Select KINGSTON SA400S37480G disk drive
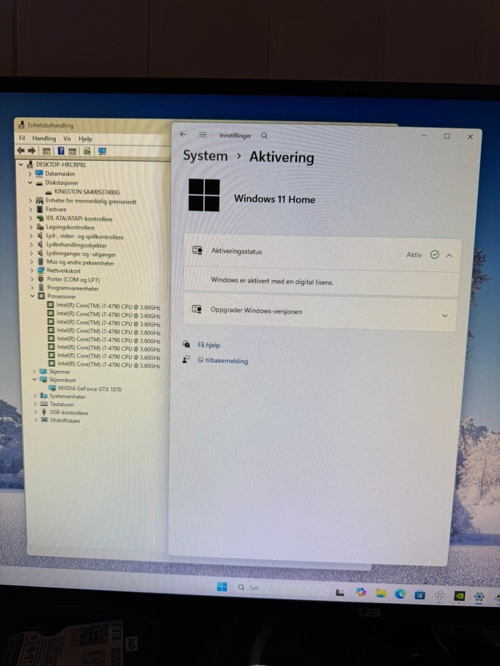The width and height of the screenshot is (500, 666). tap(87, 192)
